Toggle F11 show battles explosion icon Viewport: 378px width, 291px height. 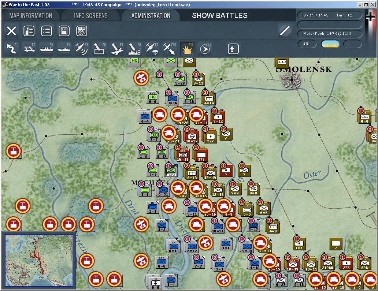187,49
